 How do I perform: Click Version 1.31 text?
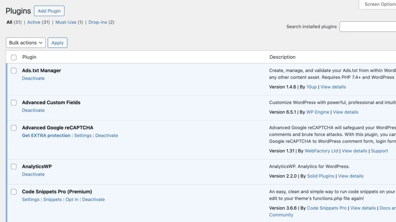point(282,151)
